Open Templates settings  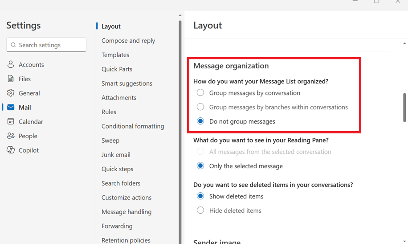(x=115, y=55)
